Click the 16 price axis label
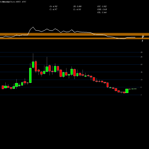The image size is (149, 149). click(x=142, y=72)
